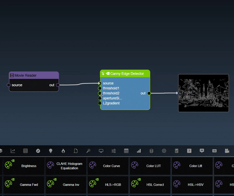Open the sliders adjustment icon
This screenshot has height=196, width=234.
[x=113, y=151]
